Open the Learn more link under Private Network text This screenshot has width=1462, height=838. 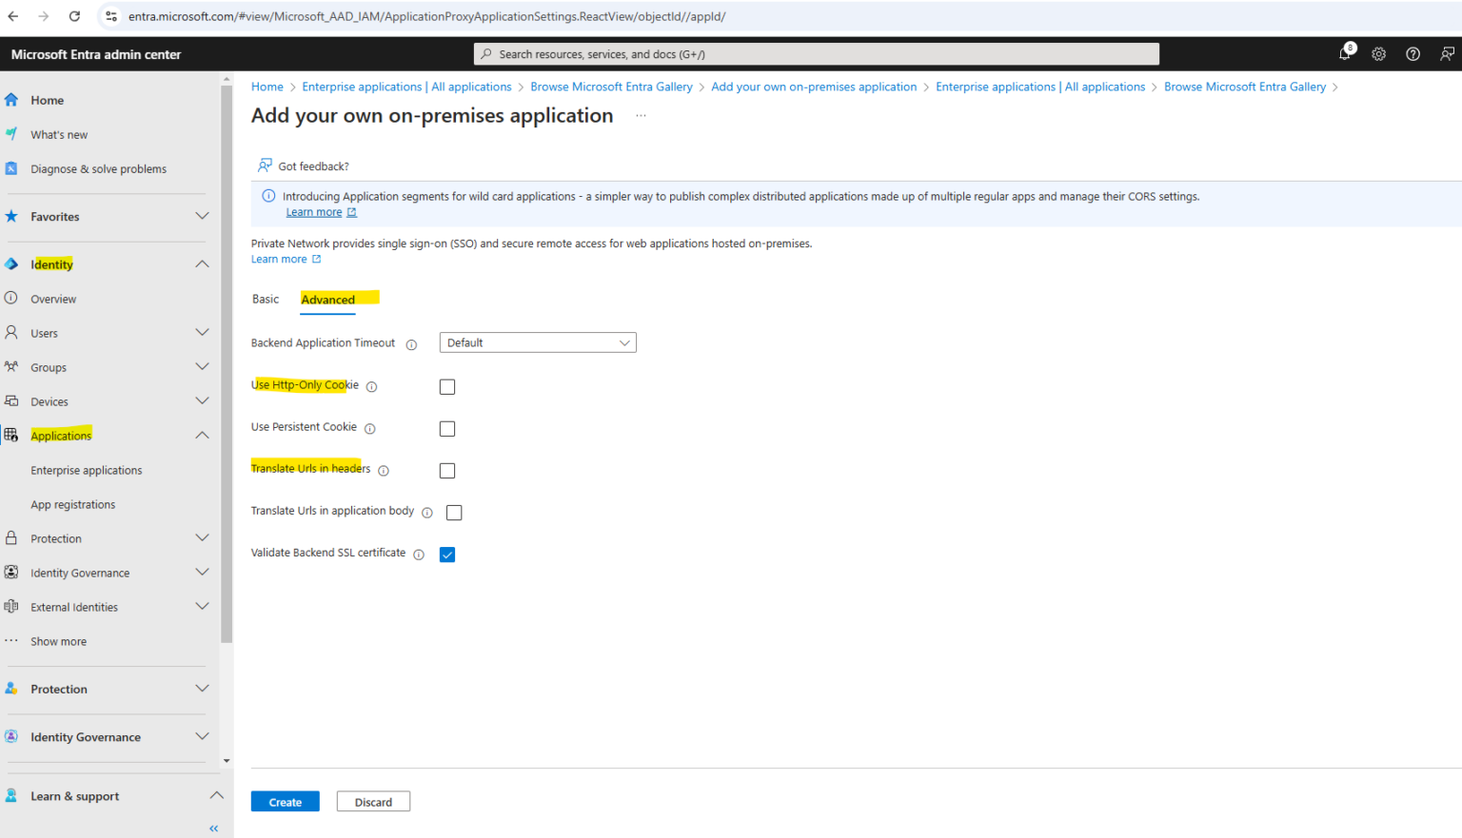pyautogui.click(x=279, y=258)
